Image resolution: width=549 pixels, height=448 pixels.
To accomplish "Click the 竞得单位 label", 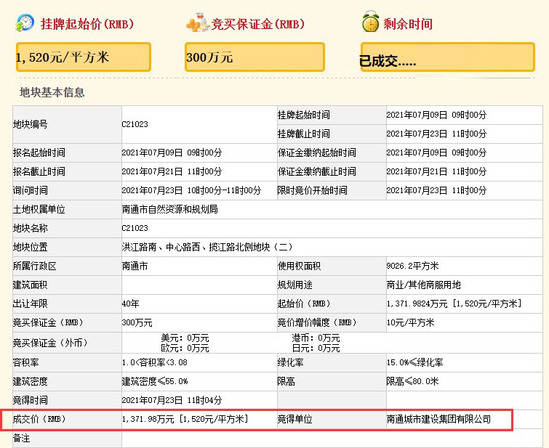I will pos(294,419).
